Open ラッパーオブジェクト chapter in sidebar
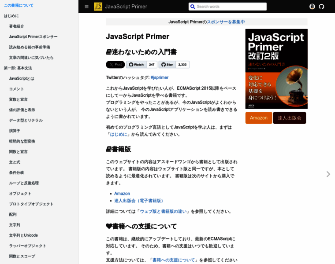This screenshot has height=264, width=335. point(28,246)
